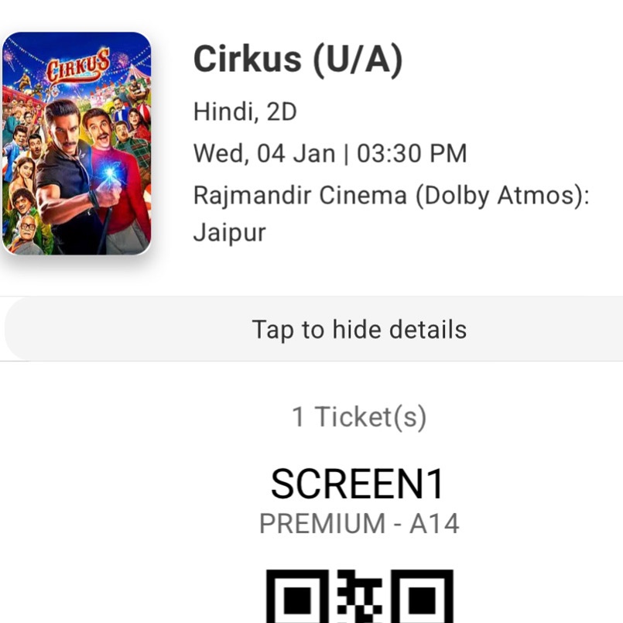Tap the 03:30 PM time portion
Image resolution: width=623 pixels, height=623 pixels.
(412, 153)
